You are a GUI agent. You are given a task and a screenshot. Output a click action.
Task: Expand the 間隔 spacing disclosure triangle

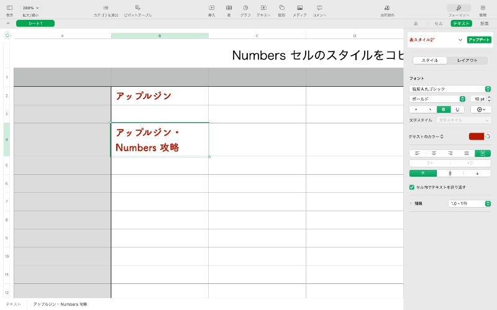pyautogui.click(x=411, y=203)
